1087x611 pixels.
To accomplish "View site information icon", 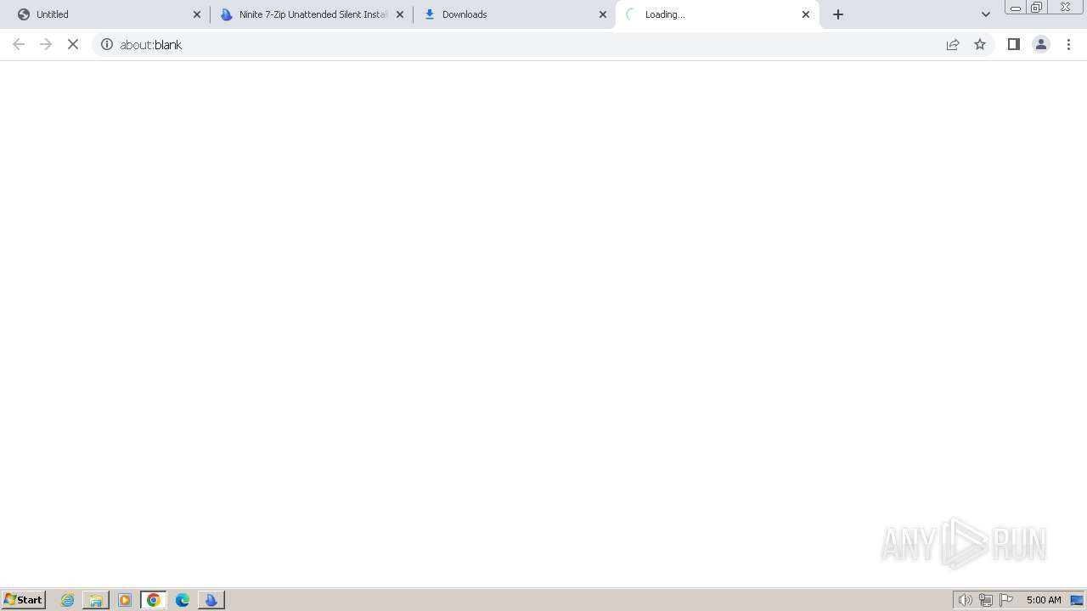I will pyautogui.click(x=107, y=44).
